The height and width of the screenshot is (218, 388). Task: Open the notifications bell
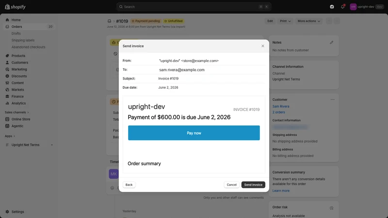tap(342, 7)
